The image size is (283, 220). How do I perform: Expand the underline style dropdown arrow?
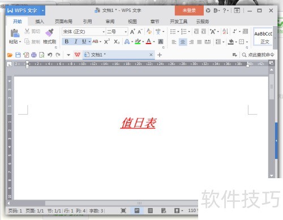pos(89,42)
